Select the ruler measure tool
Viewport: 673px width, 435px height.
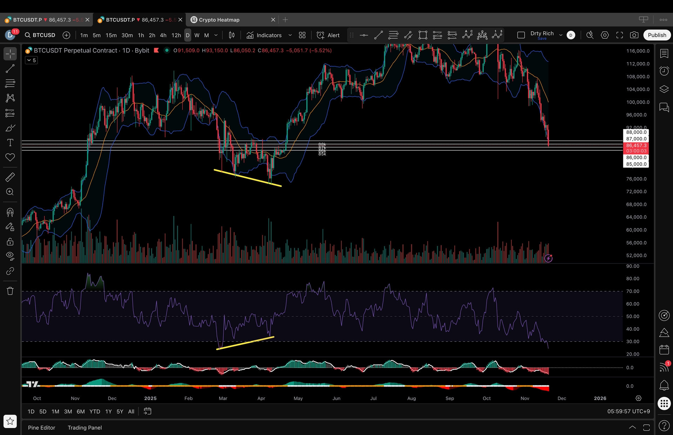[10, 177]
